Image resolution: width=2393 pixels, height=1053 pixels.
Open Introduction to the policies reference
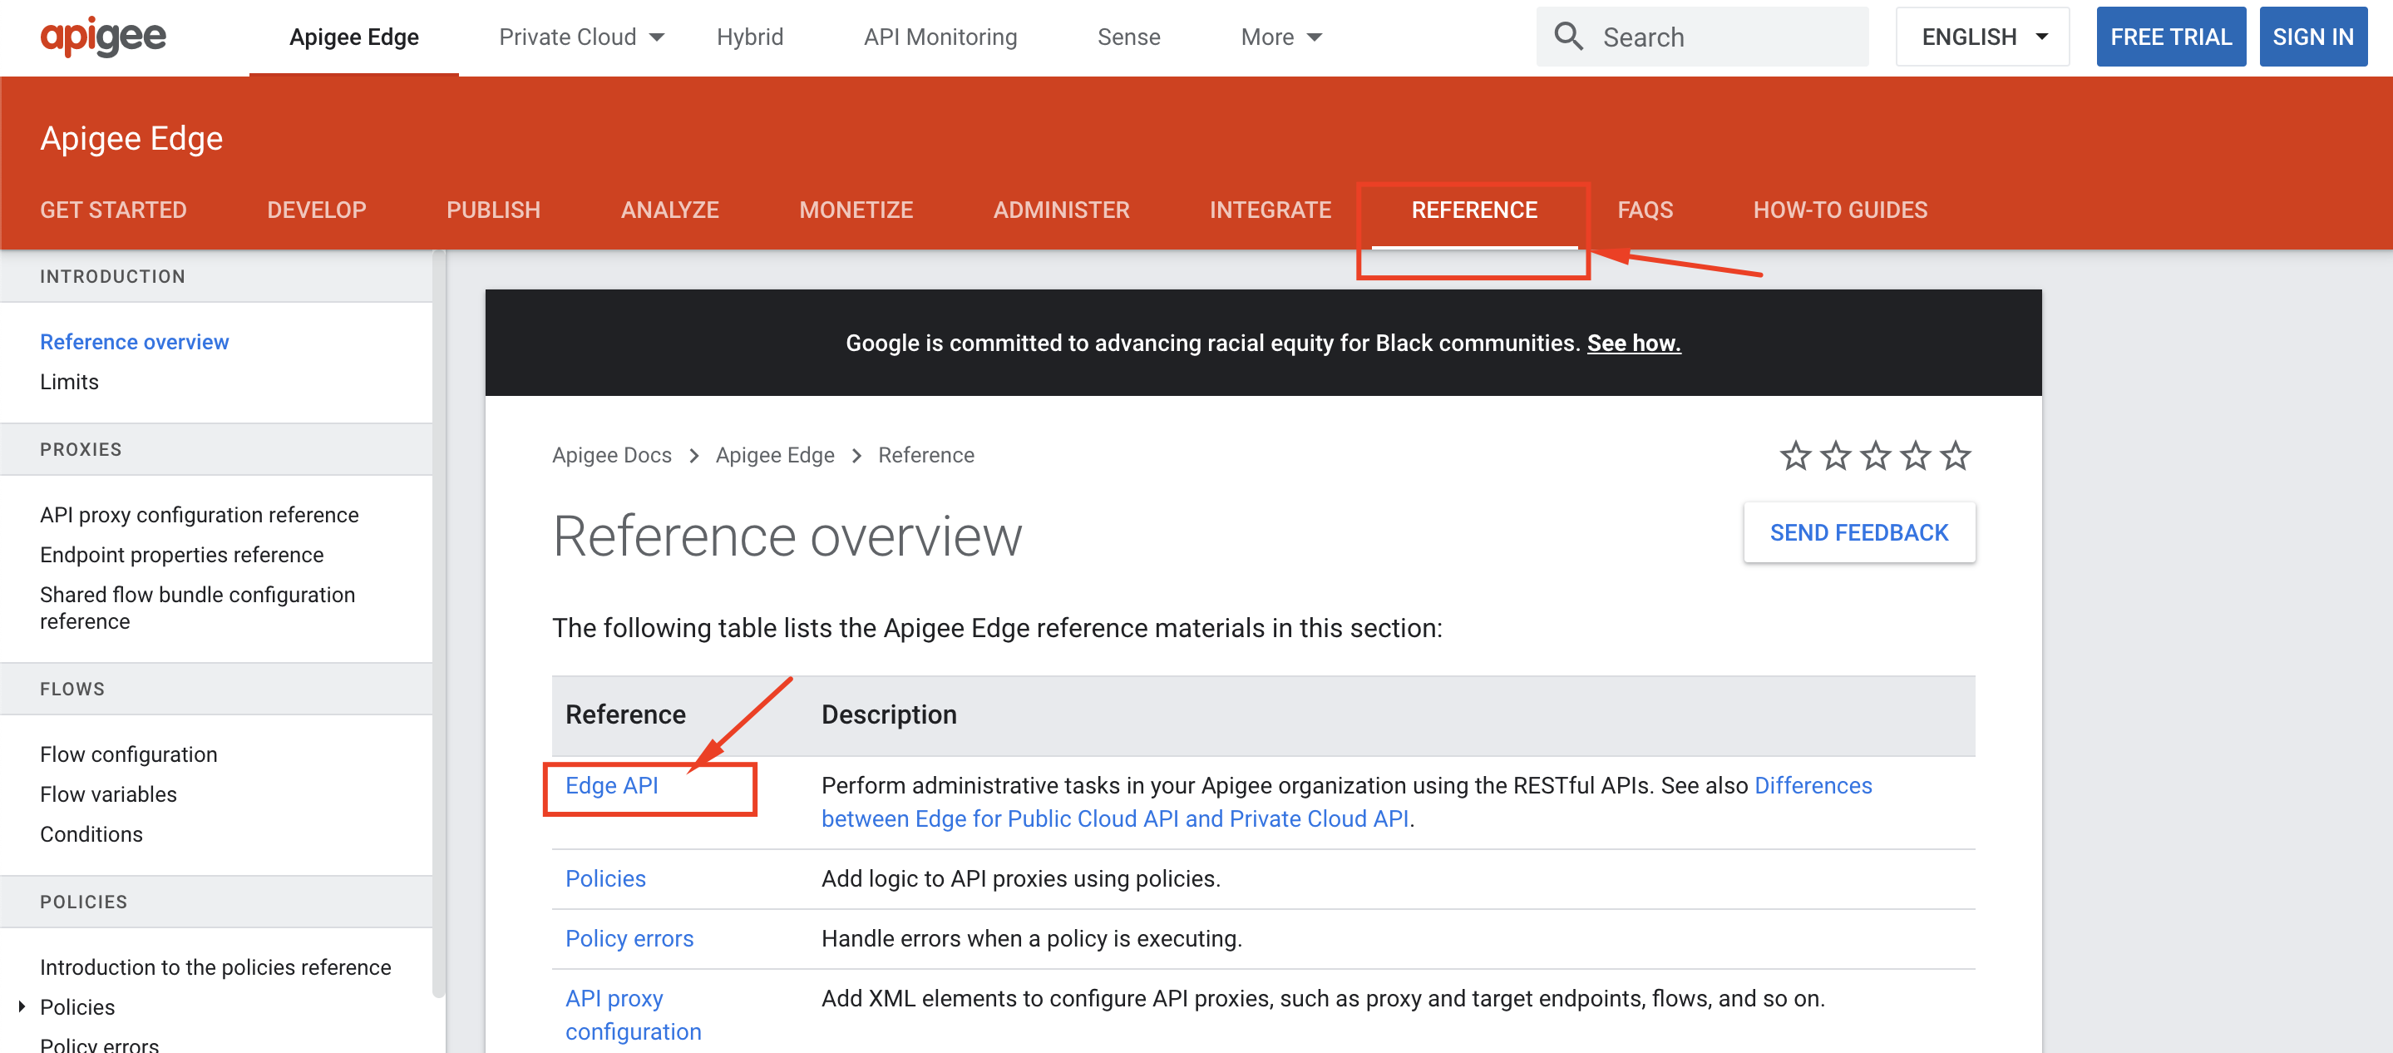click(x=215, y=967)
